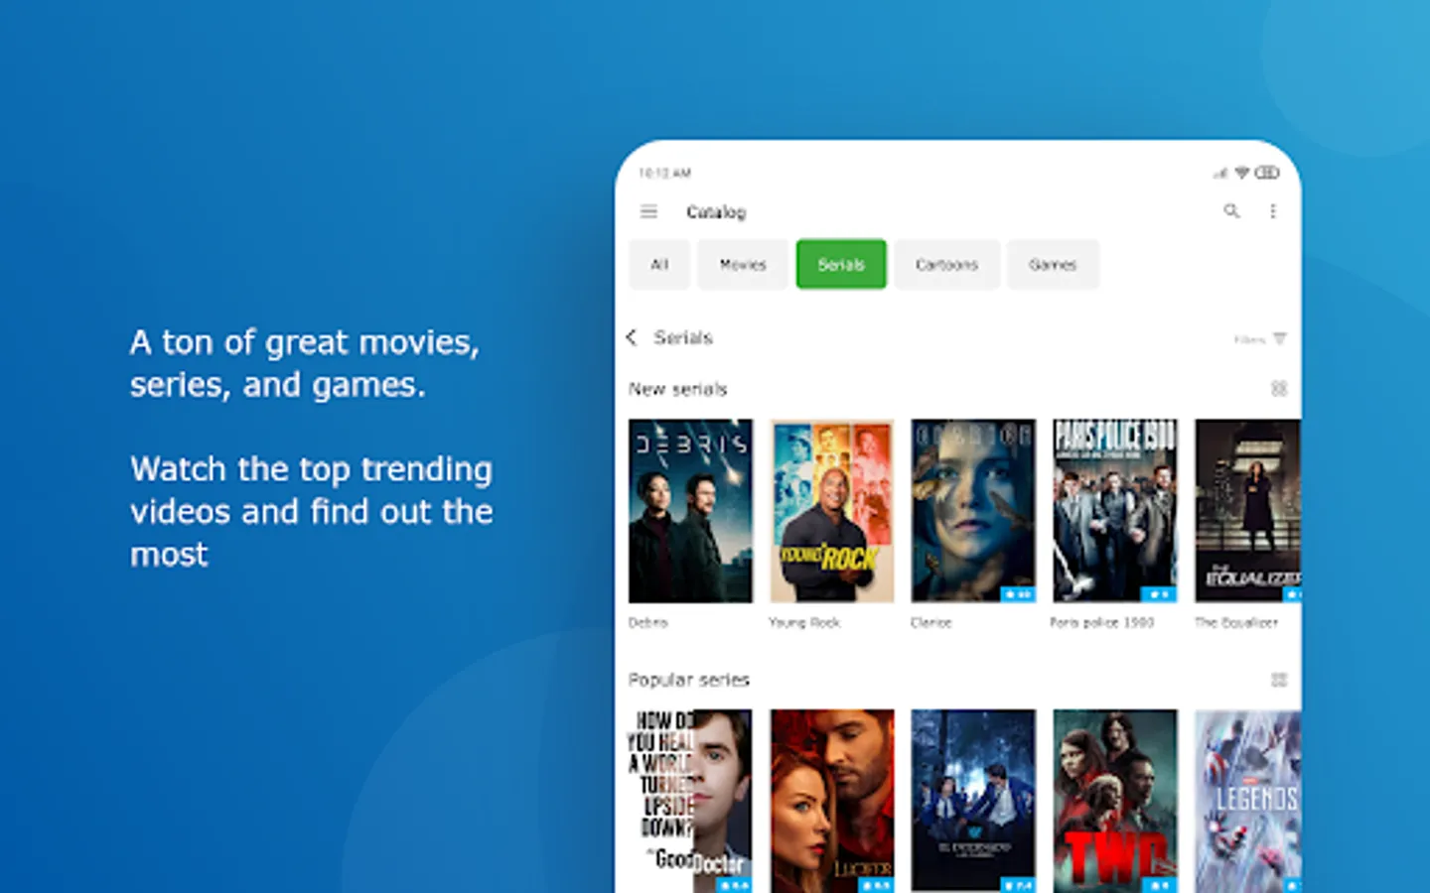
Task: Open the three-dot overflow menu
Action: tap(1273, 211)
